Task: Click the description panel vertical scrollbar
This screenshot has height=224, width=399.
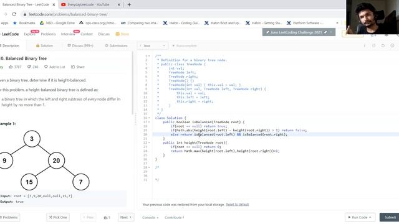Action: coord(133,83)
